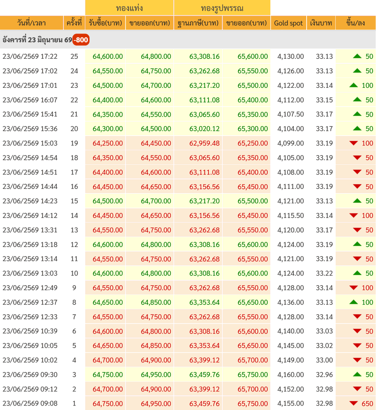Click the ขึ้น/ลง column header
This screenshot has width=376, height=410.
tap(355, 23)
